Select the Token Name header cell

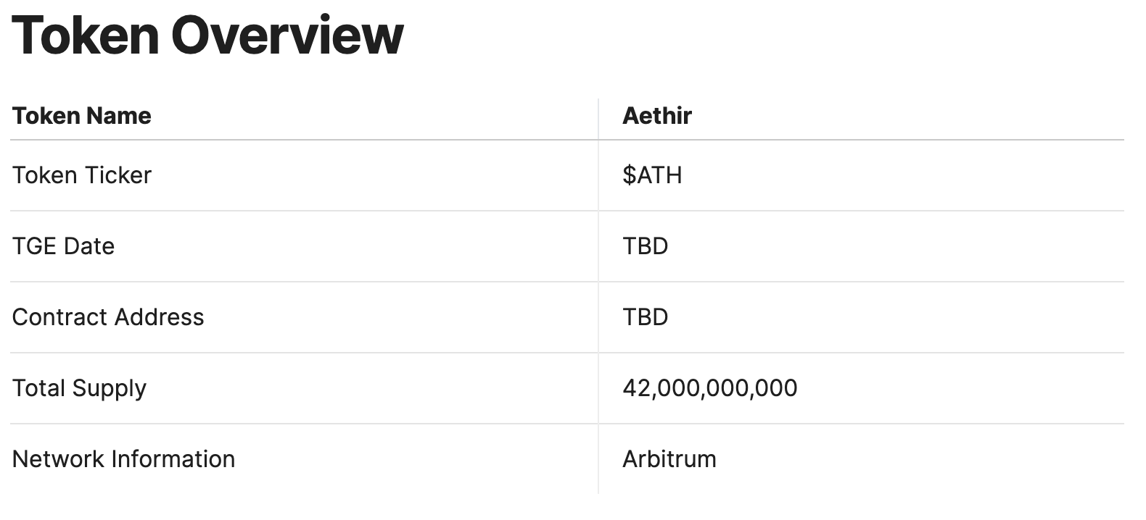coord(82,116)
